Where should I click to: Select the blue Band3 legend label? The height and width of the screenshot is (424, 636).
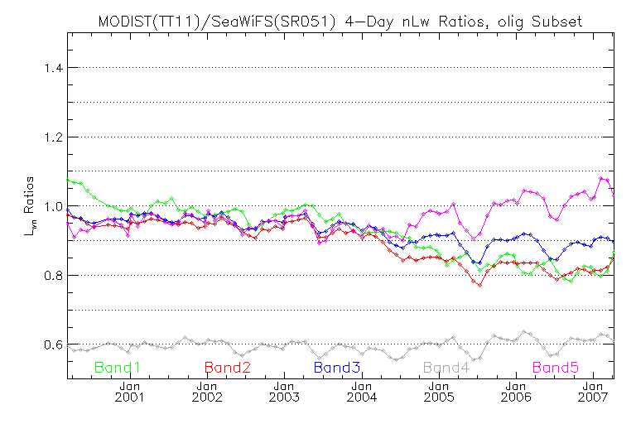337,368
